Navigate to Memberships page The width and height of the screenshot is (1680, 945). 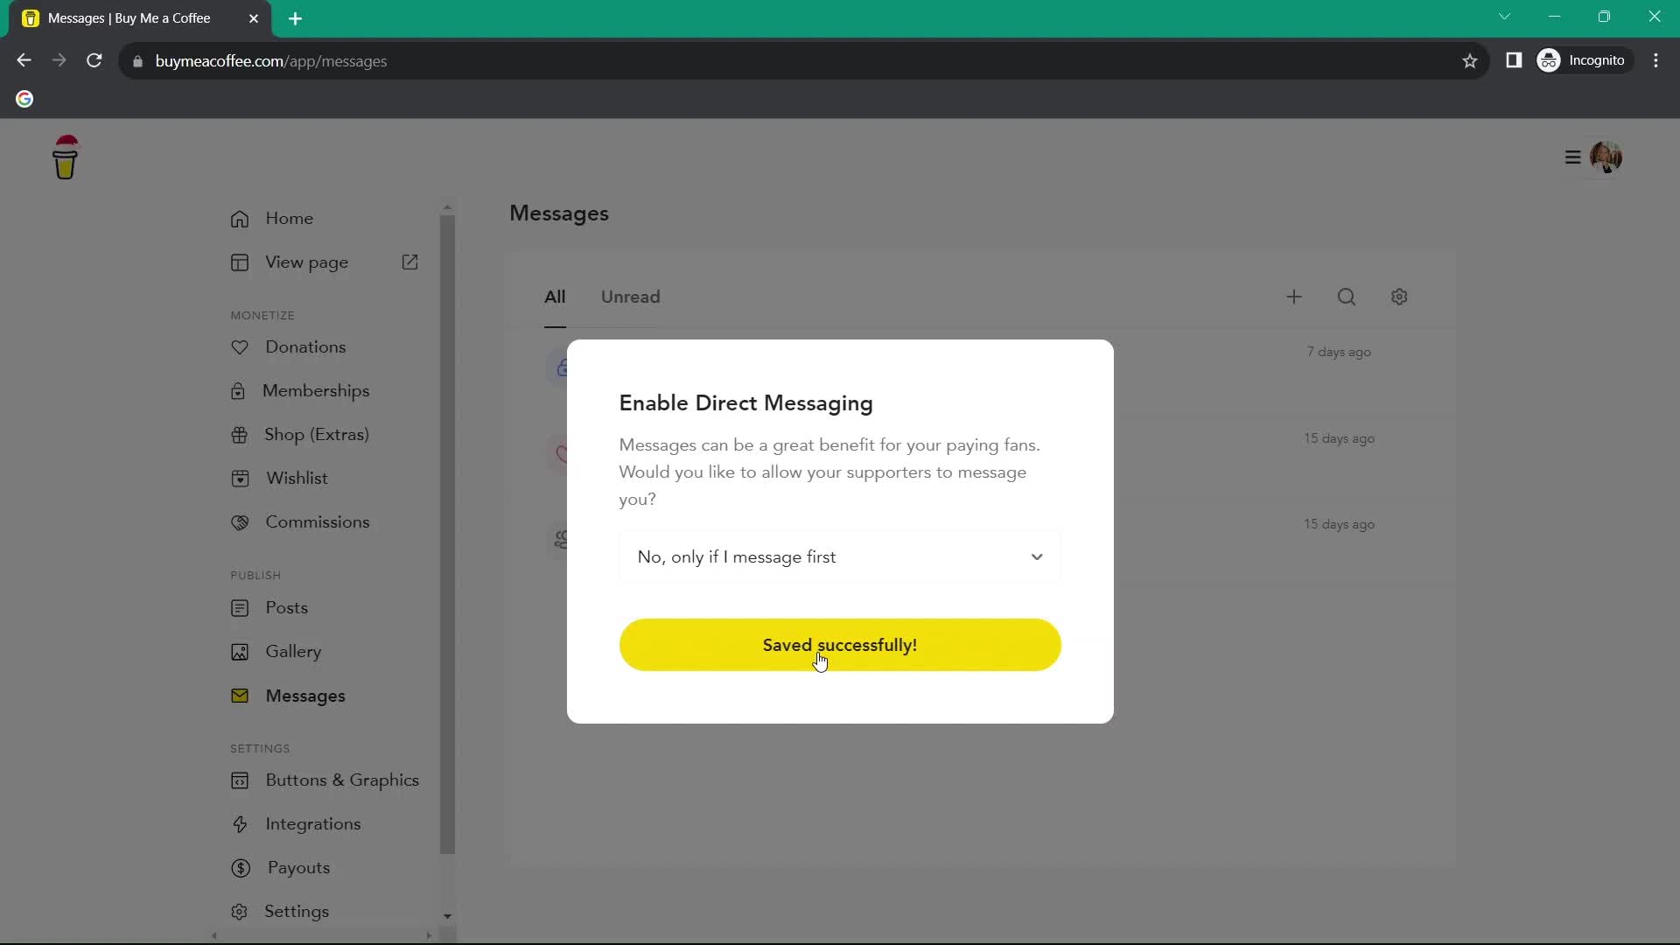click(315, 390)
